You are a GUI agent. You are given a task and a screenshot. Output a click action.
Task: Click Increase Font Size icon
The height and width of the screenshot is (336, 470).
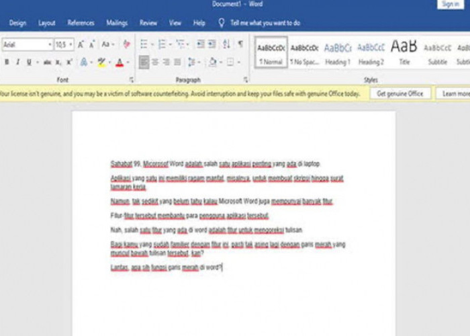click(81, 44)
